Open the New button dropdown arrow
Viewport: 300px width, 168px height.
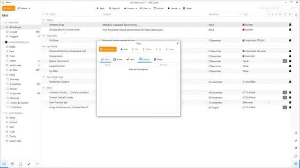14,8
